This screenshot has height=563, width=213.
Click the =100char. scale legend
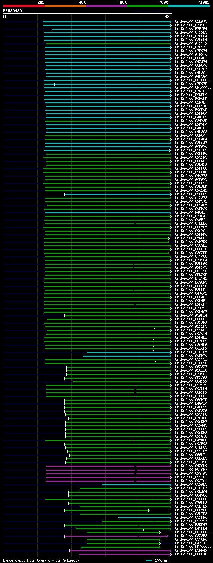[158, 560]
